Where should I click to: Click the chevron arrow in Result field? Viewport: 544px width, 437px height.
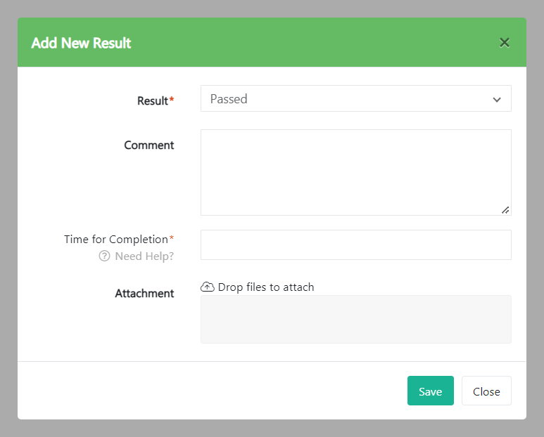tap(497, 100)
